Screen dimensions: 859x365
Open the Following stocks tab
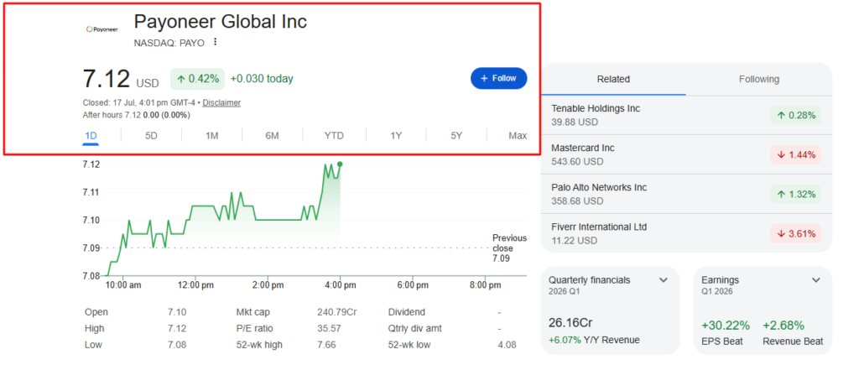click(758, 79)
